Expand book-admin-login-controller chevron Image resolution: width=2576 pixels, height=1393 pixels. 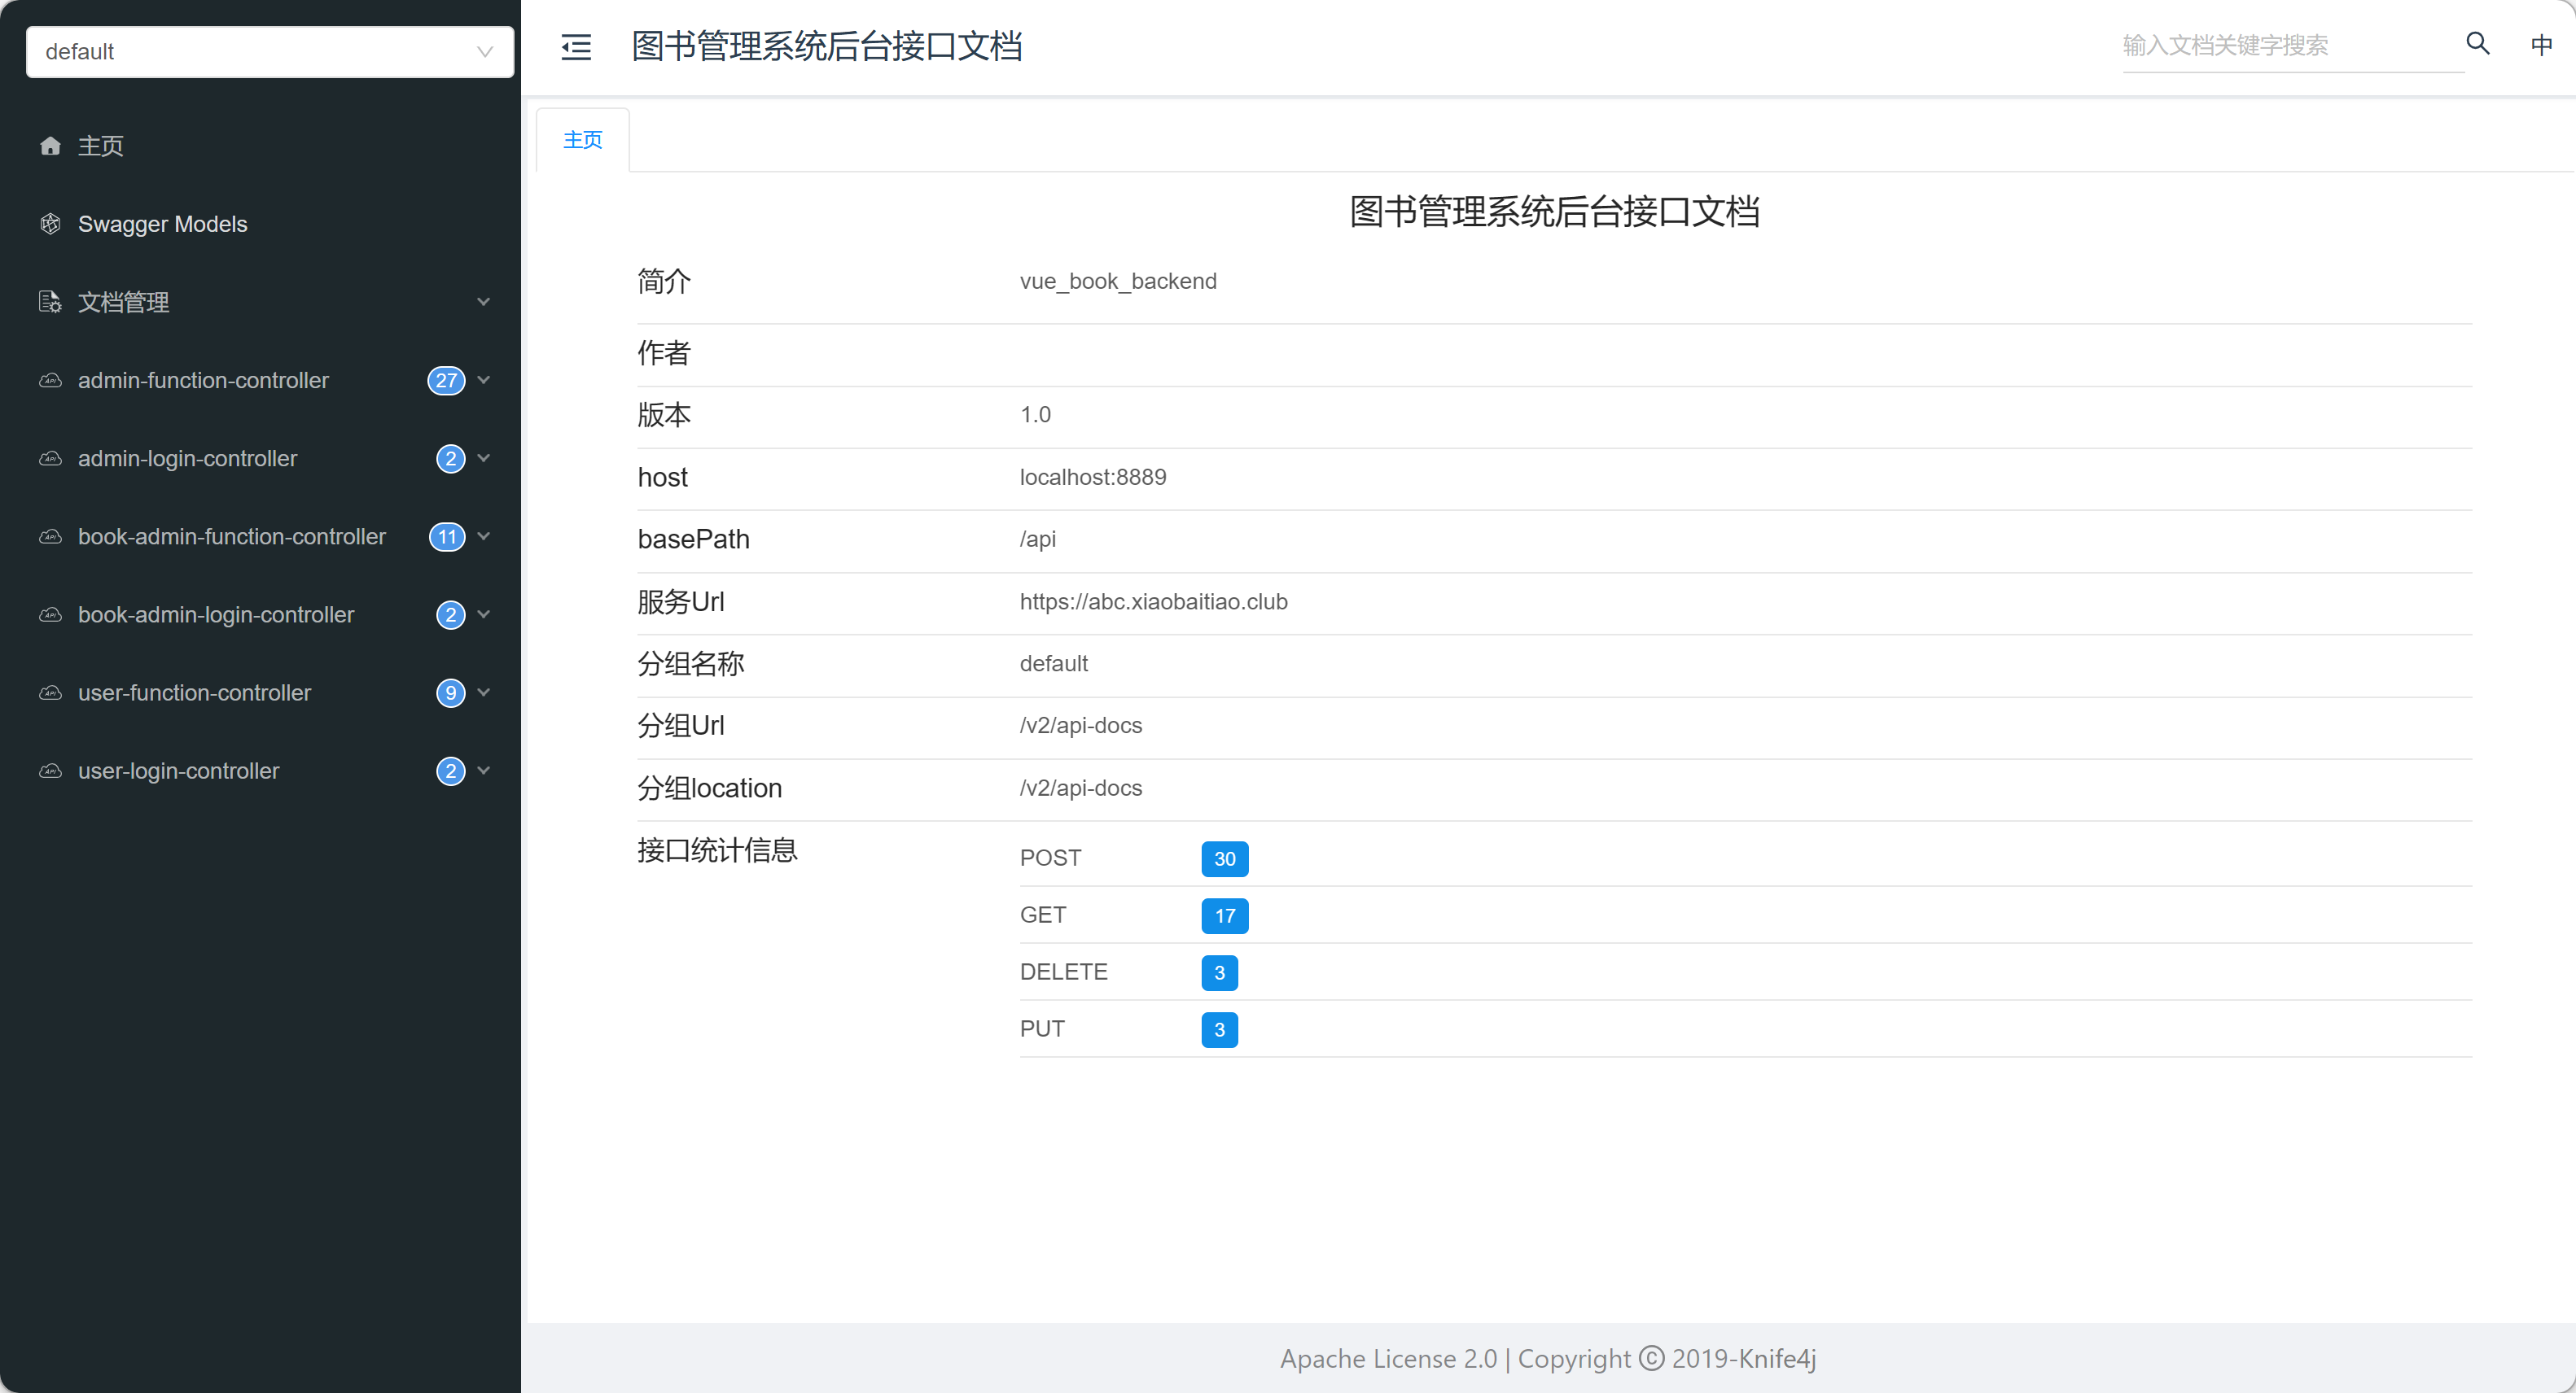(x=484, y=614)
